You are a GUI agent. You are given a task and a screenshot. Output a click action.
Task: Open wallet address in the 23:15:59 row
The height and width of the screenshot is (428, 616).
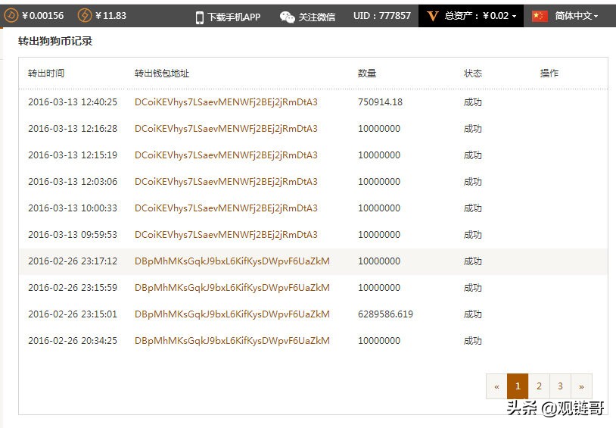pyautogui.click(x=232, y=288)
